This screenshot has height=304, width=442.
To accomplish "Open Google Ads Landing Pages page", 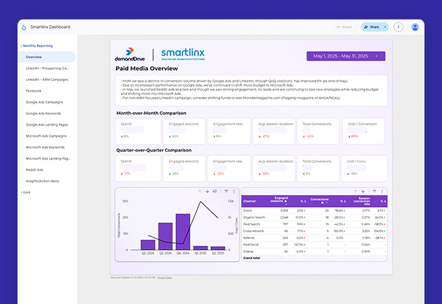I will click(x=47, y=125).
